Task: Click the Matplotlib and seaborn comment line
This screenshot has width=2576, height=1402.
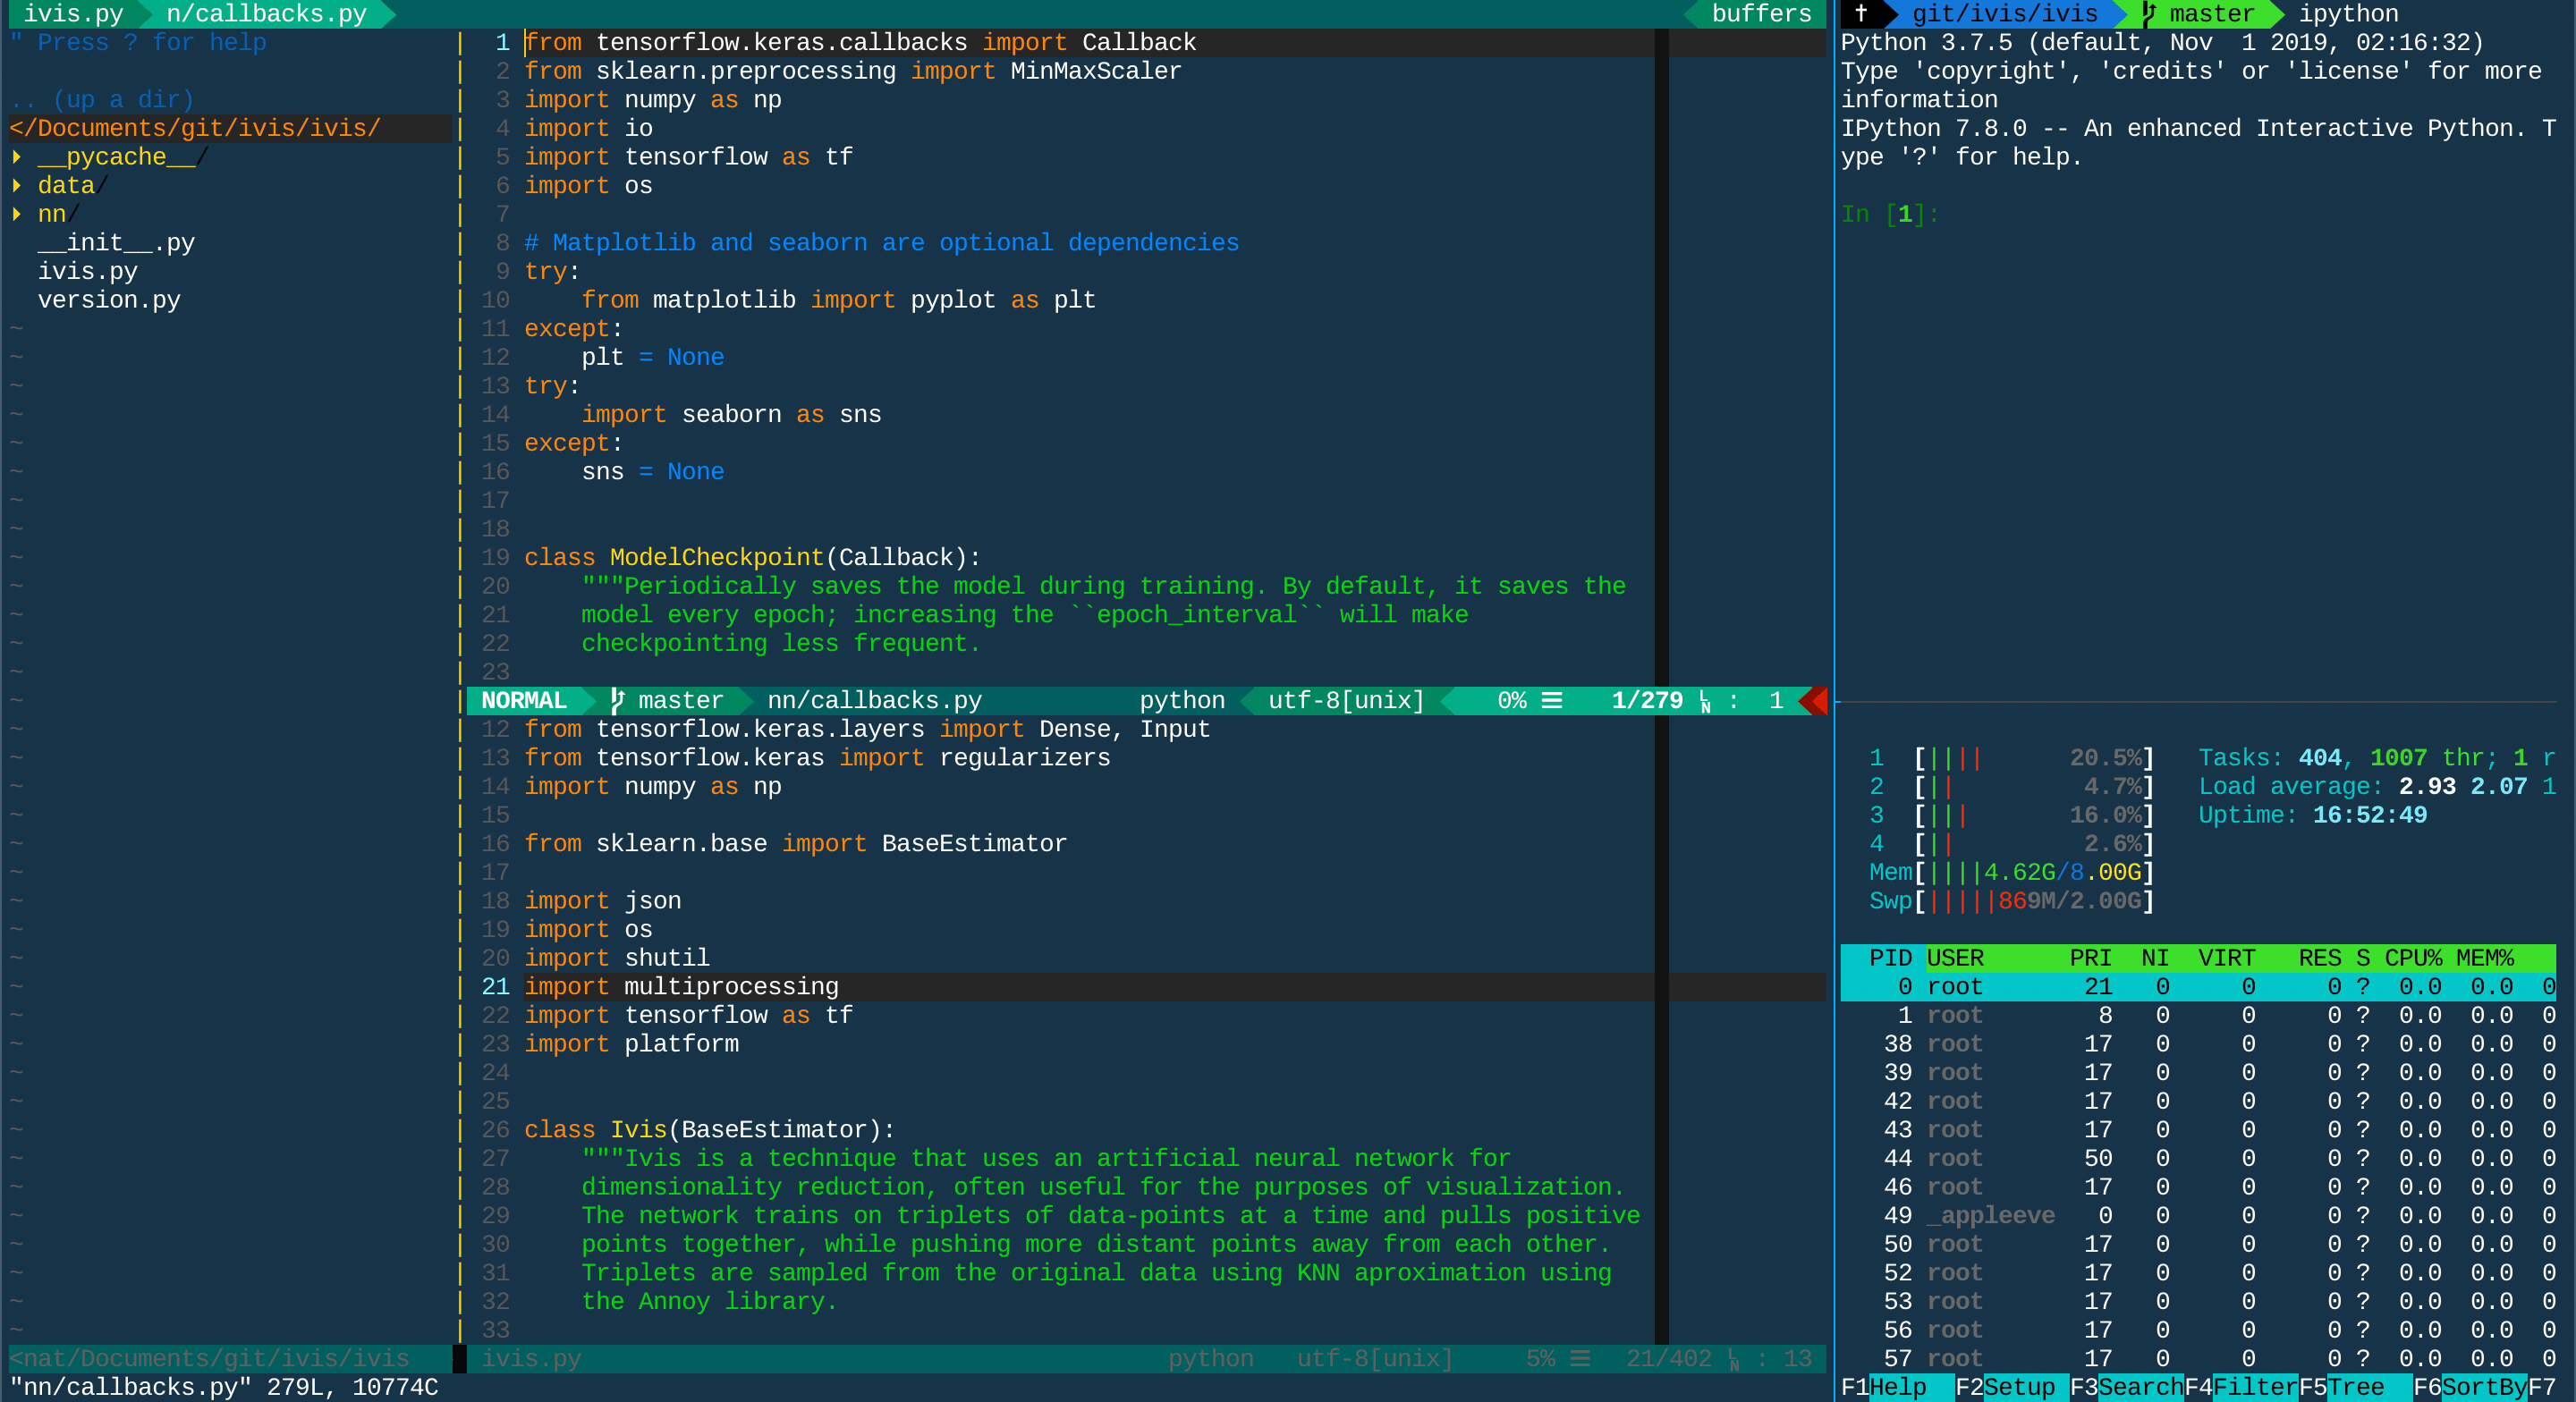Action: 881,243
